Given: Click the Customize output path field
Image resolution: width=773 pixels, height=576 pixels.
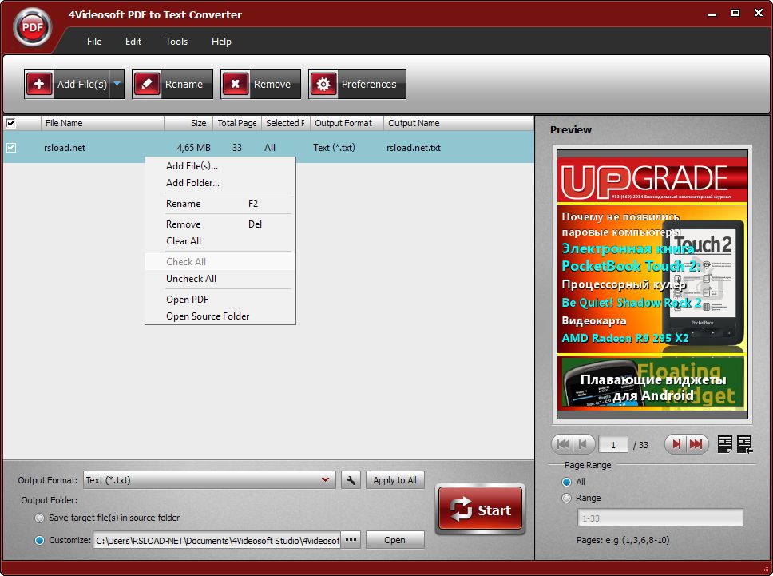Looking at the screenshot, I should 216,540.
